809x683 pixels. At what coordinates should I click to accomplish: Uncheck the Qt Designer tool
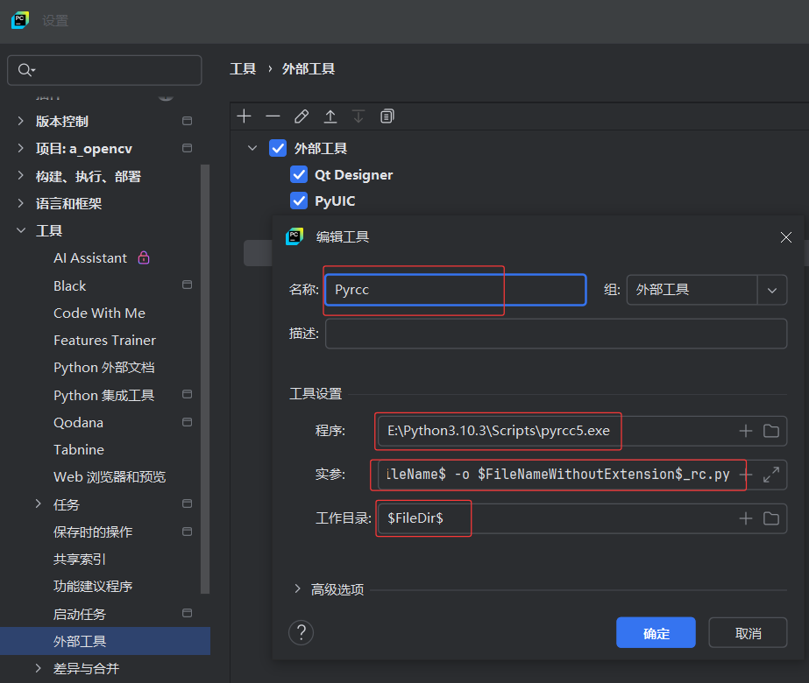[x=299, y=175]
